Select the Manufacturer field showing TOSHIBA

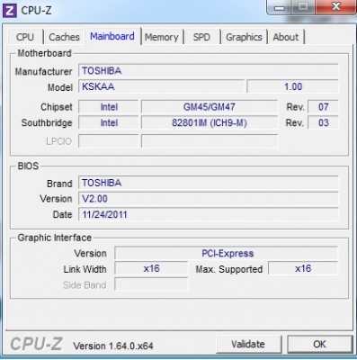point(209,71)
